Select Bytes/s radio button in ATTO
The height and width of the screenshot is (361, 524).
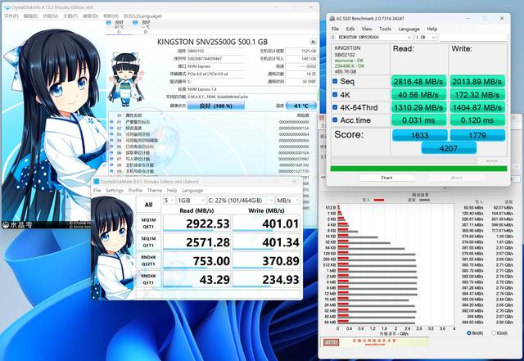pos(468,333)
